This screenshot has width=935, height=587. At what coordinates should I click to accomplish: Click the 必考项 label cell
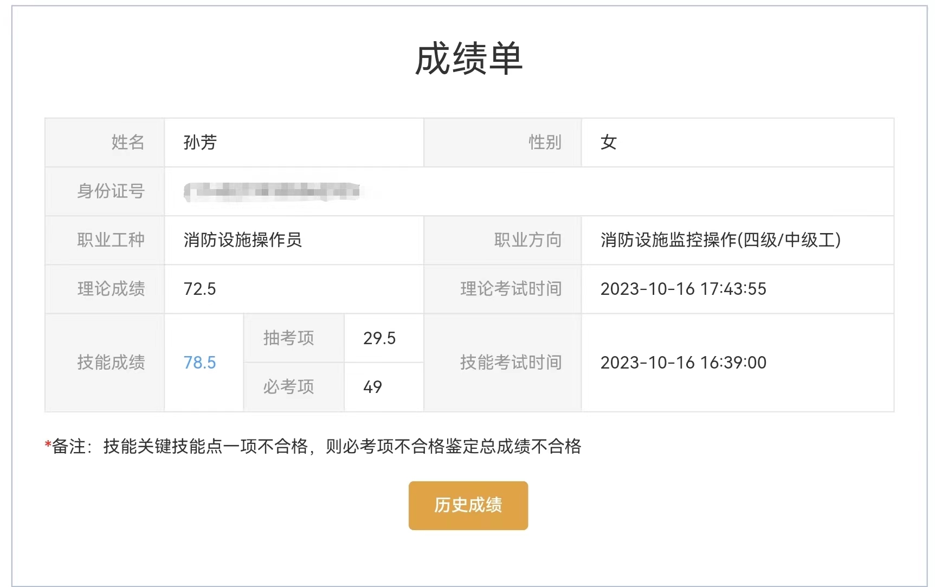288,387
